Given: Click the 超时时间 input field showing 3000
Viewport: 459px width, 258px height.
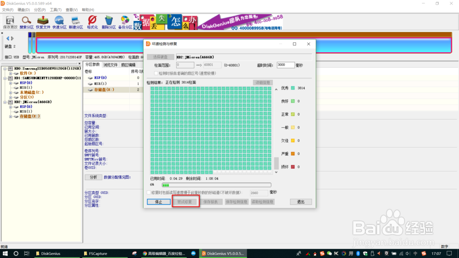Looking at the screenshot, I should tap(285, 65).
